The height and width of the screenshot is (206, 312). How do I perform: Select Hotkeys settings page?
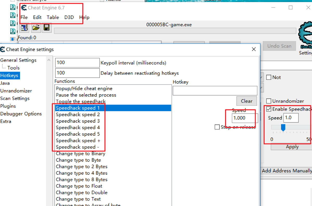(x=10, y=76)
